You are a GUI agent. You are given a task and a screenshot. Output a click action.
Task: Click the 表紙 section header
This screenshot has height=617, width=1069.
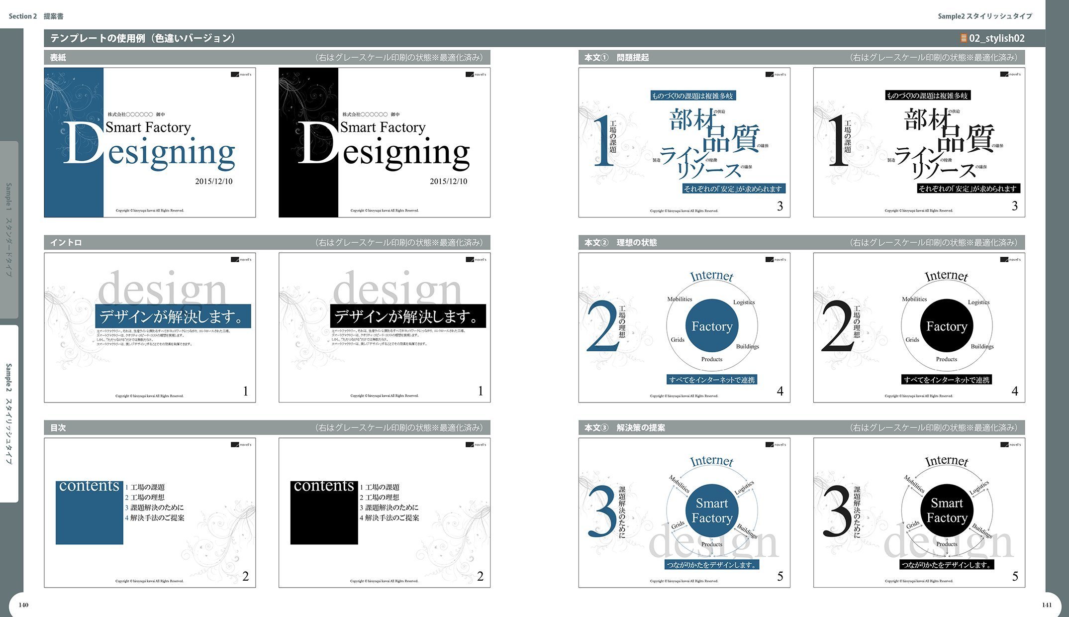coord(58,58)
